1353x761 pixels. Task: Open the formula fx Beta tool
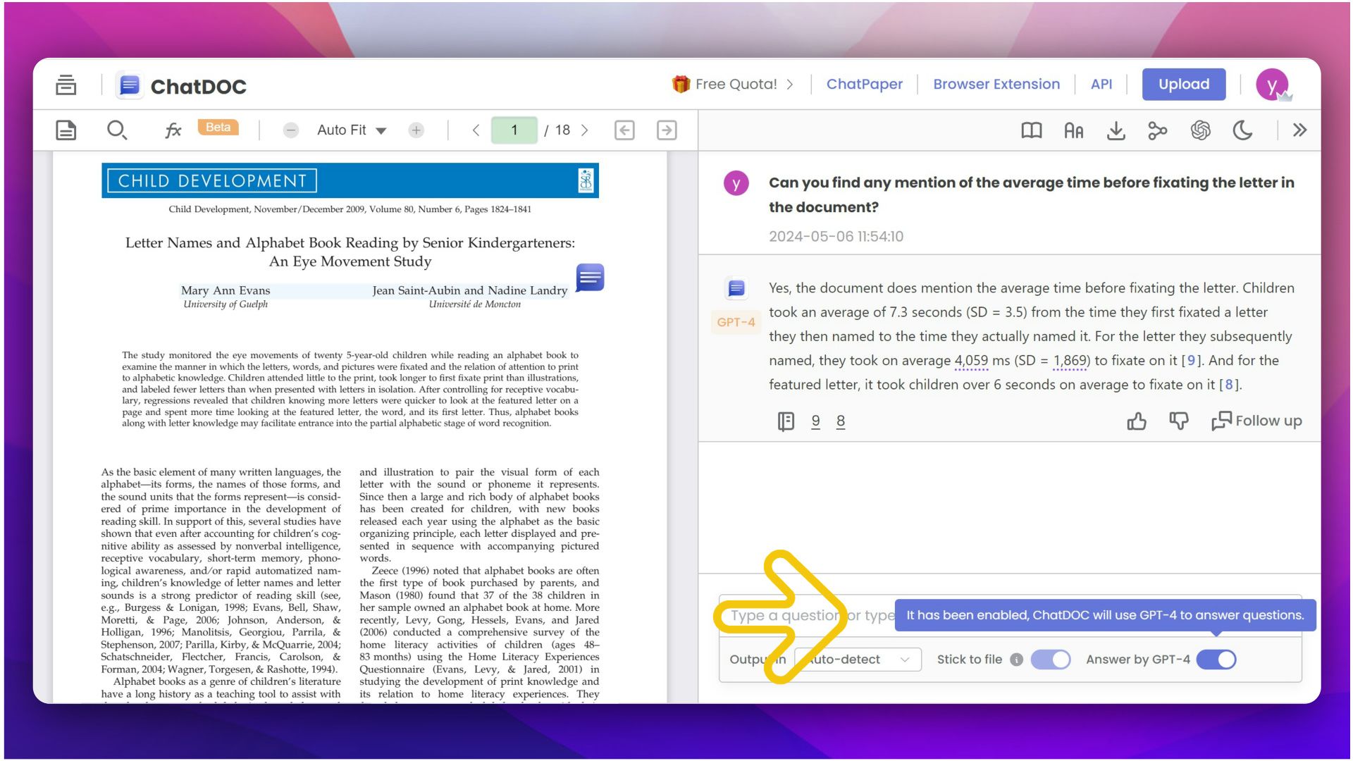(173, 130)
